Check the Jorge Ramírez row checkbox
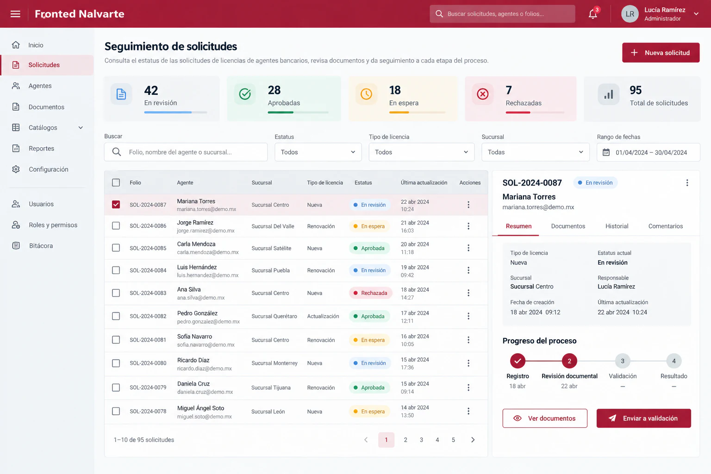 (x=116, y=226)
